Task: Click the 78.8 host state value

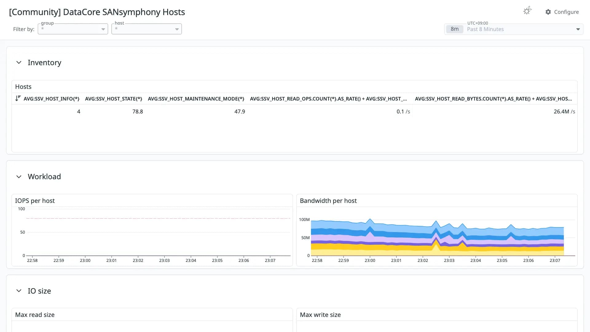Action: [x=138, y=112]
